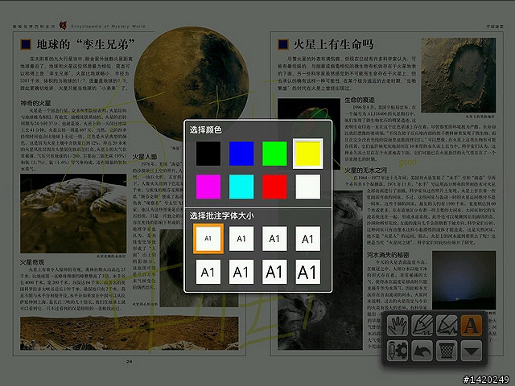Tap the subheading 河水消失的秘密
Viewport: 515px width, 386px height.
[x=388, y=255]
